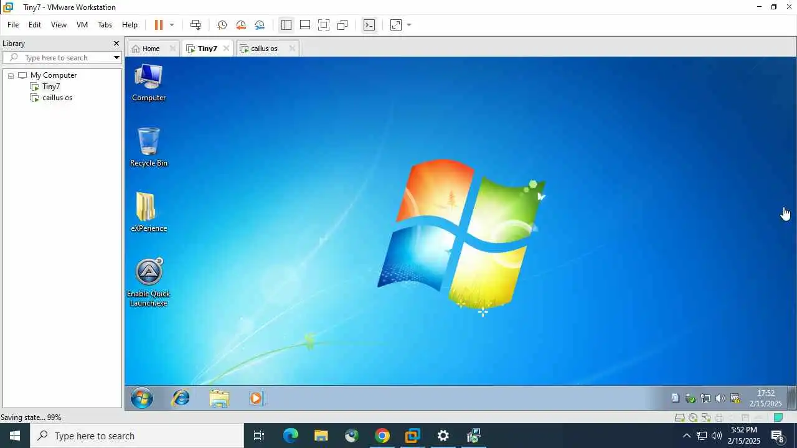Click the guest volume speaker icon

[x=720, y=398]
